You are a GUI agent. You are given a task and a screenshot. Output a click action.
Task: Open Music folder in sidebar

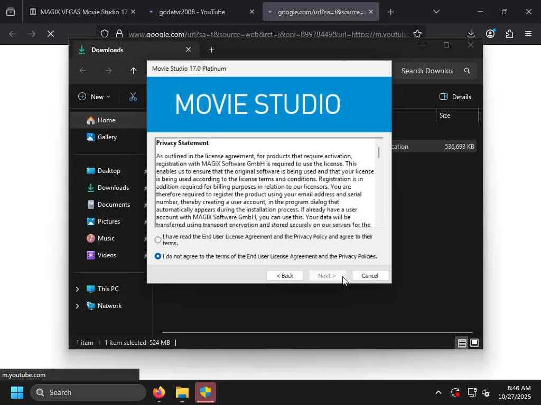pyautogui.click(x=106, y=238)
